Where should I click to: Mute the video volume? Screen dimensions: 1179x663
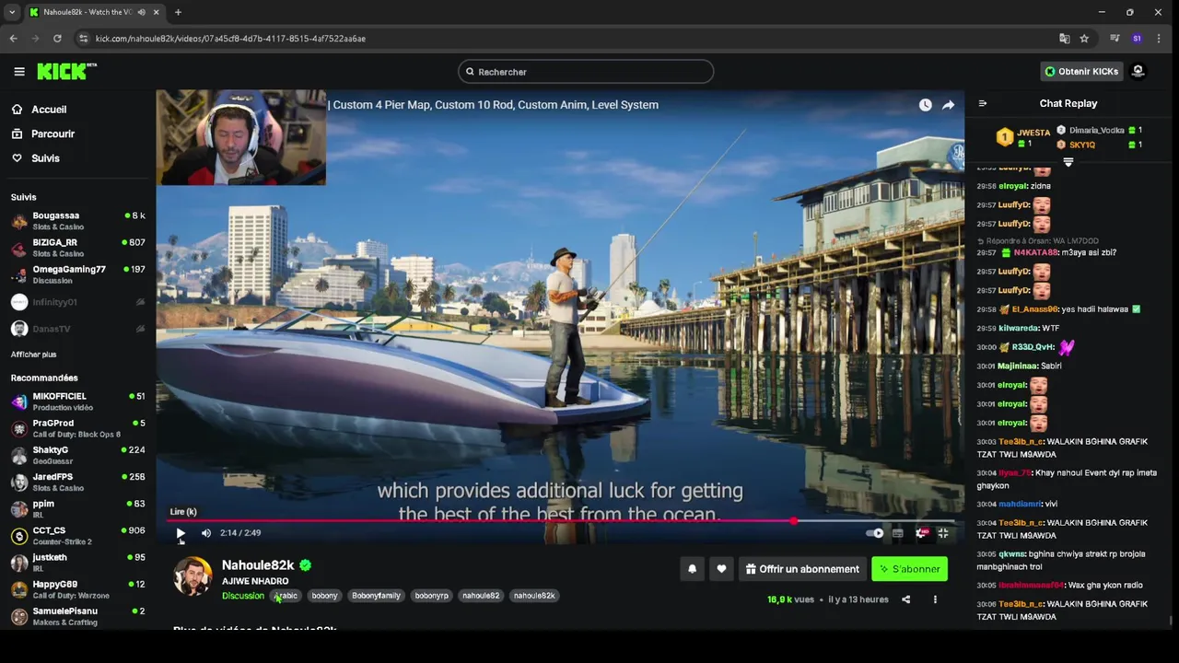pos(206,533)
